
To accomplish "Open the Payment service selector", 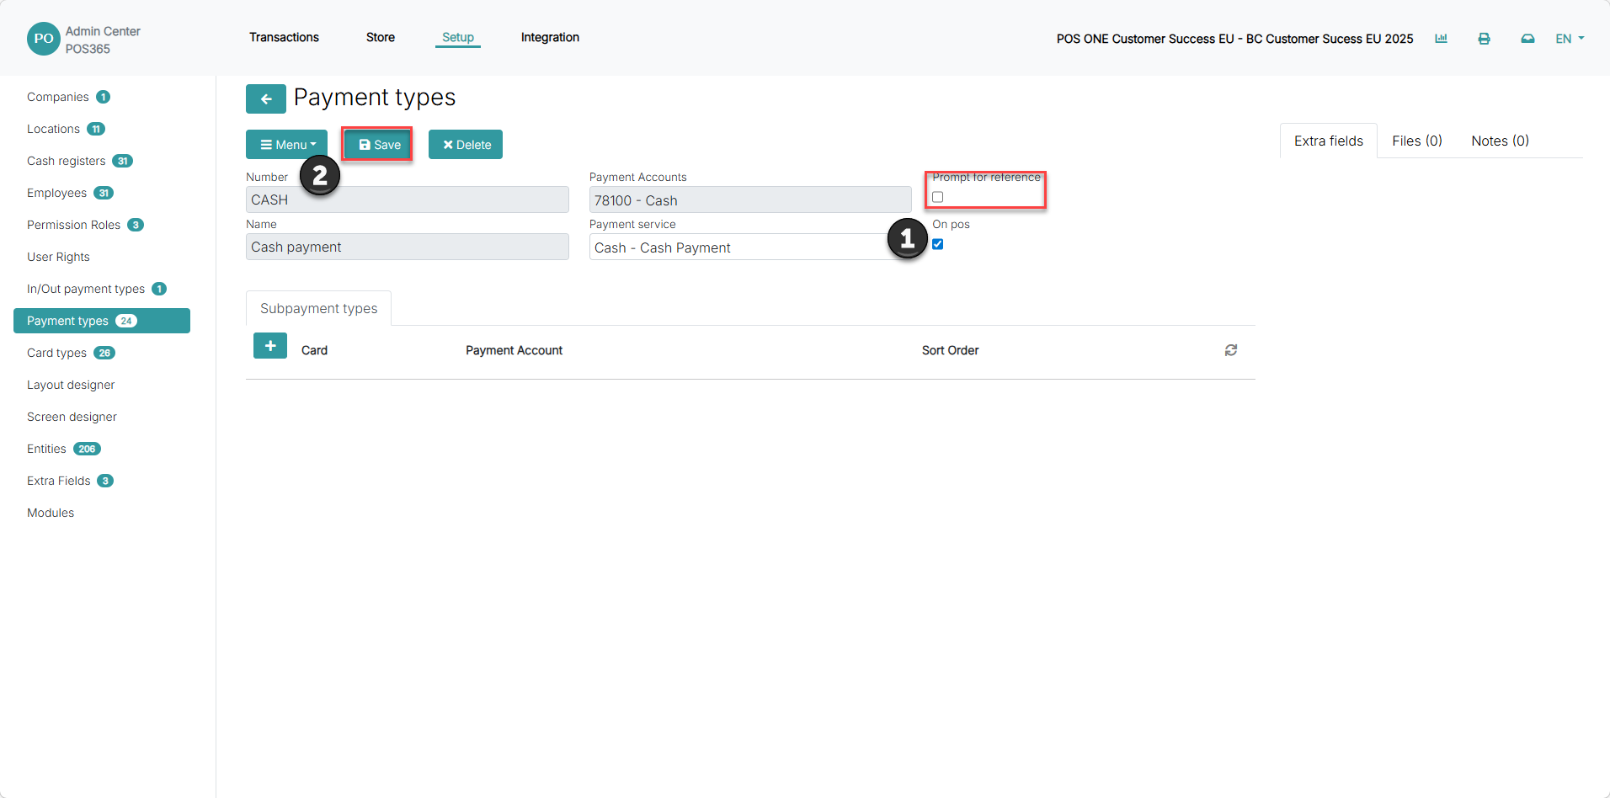I will click(x=749, y=247).
